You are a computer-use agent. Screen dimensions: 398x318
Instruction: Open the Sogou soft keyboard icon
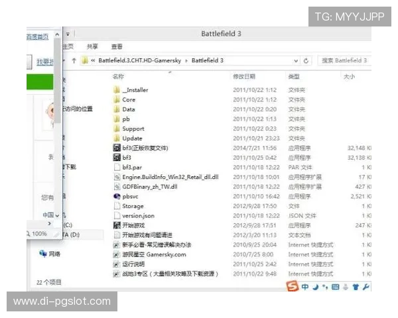pos(335,287)
